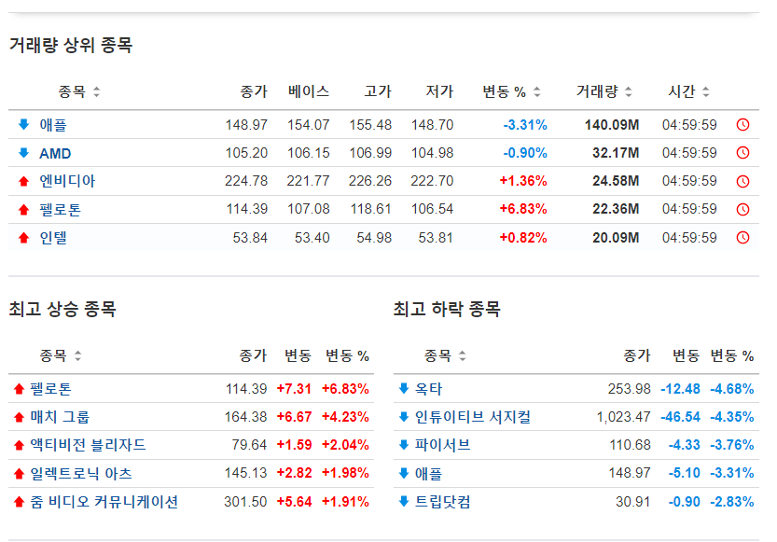Click the 301.50 closing price

pos(245,502)
